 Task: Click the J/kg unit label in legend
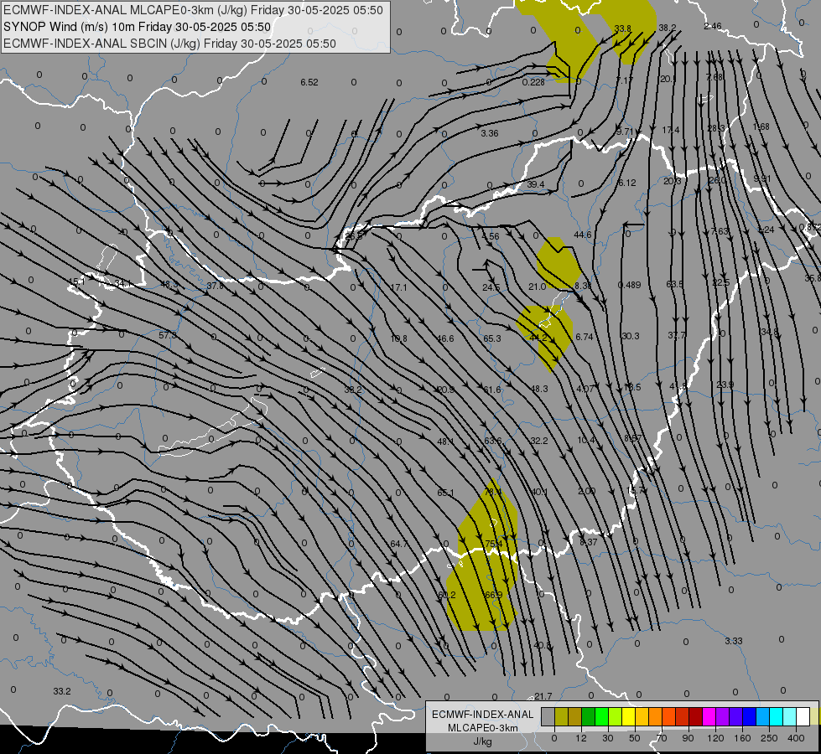coord(483,741)
